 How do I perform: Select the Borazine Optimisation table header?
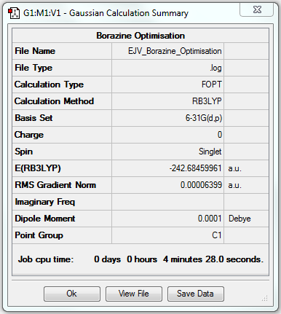140,36
